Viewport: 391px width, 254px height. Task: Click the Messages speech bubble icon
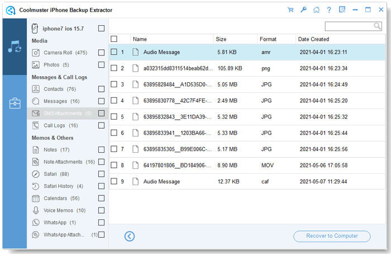click(36, 101)
